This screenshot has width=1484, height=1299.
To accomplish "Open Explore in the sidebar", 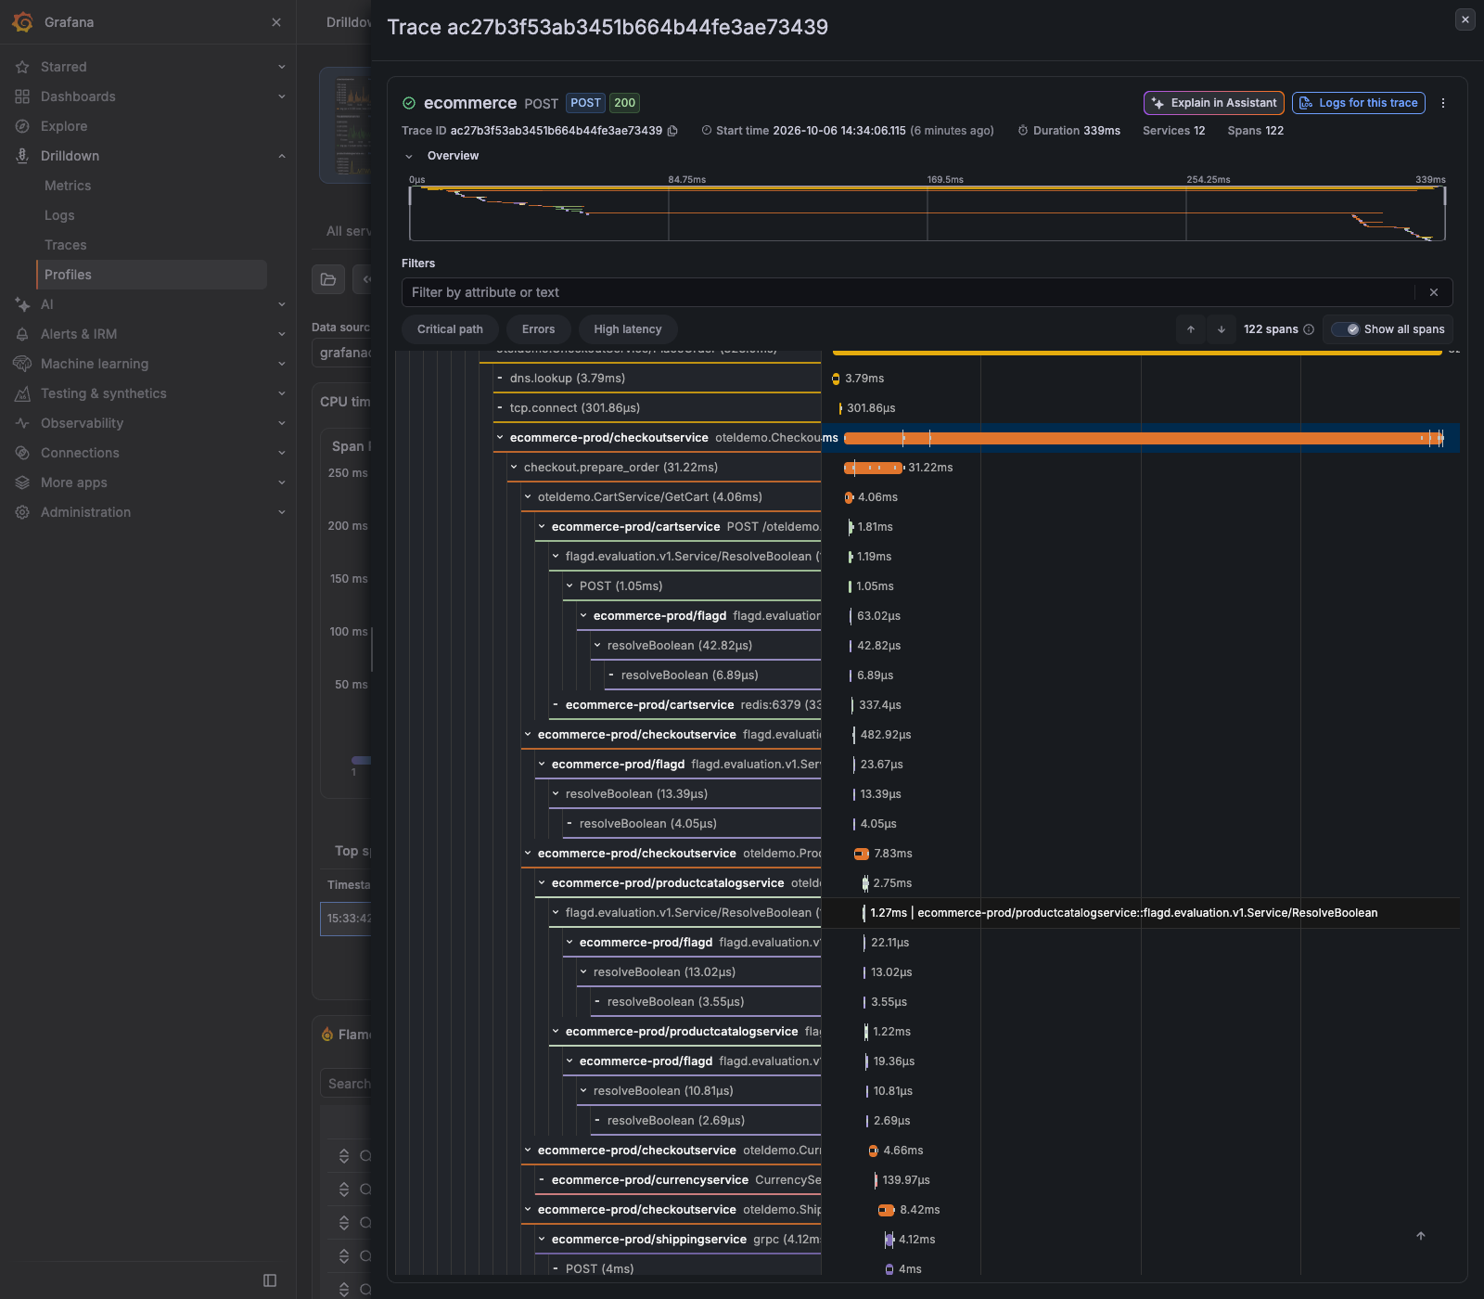I will pos(64,126).
